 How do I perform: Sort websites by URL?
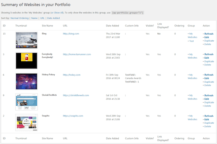click(42, 18)
